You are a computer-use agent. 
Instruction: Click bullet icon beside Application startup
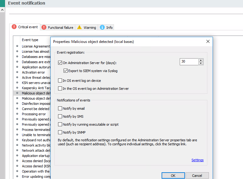[x=18, y=156]
